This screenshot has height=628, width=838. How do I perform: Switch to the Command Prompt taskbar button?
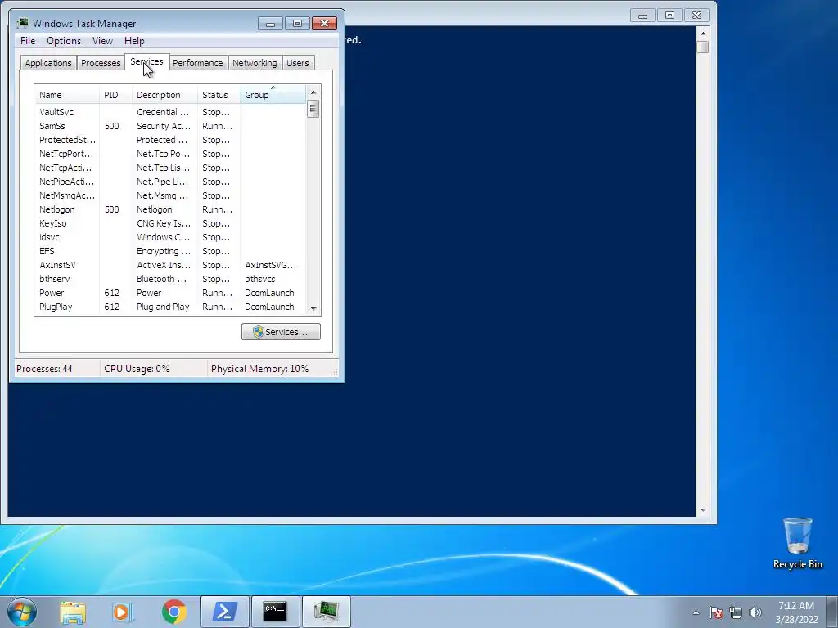(275, 612)
